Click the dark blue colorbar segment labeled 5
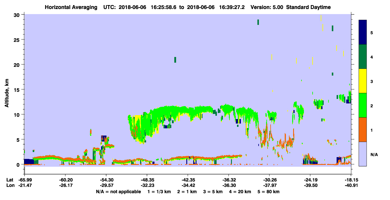390x200 pixels. [363, 32]
